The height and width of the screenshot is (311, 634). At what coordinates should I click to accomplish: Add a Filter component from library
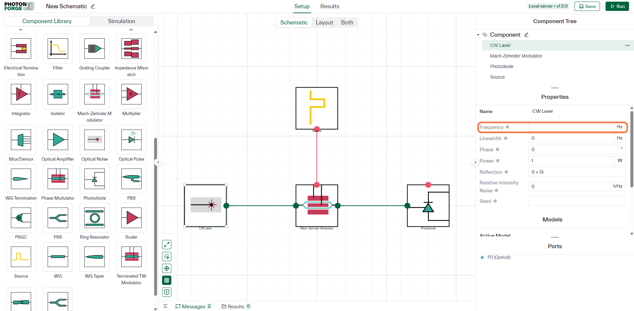(58, 49)
